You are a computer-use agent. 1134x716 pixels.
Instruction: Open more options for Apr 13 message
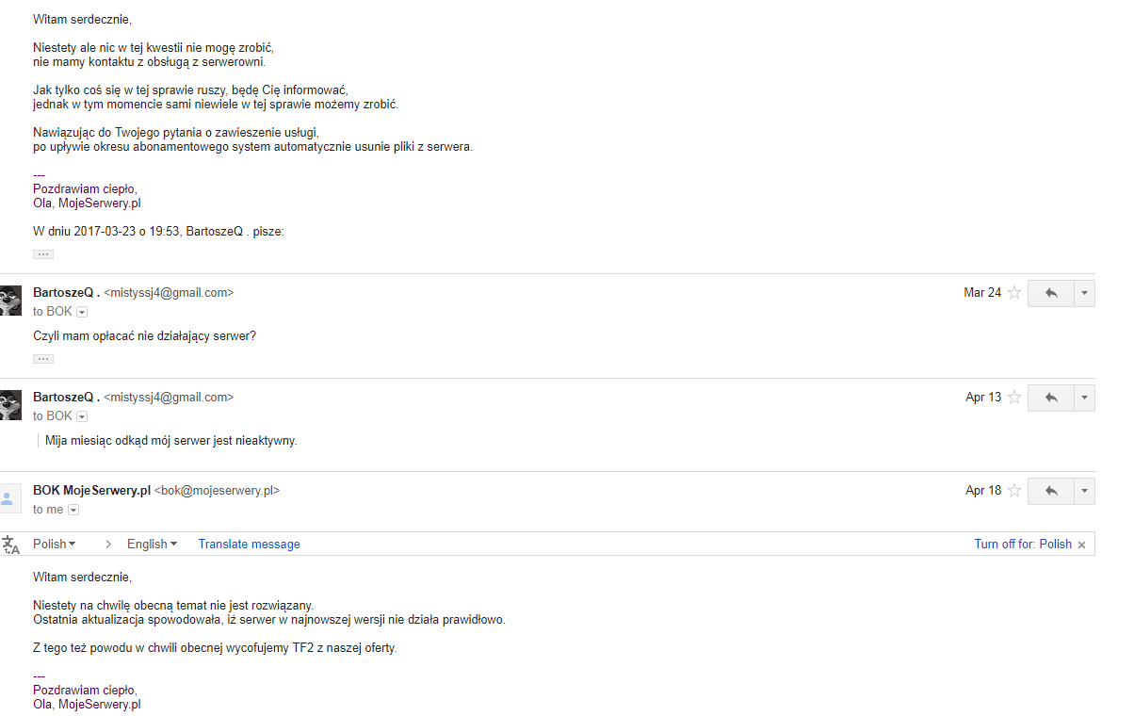[x=1084, y=398]
